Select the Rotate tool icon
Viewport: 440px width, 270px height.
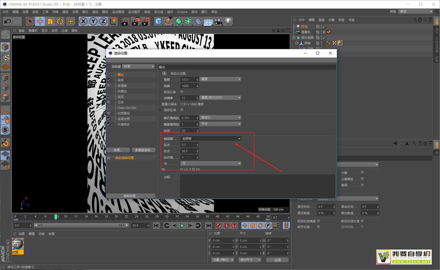[60, 21]
